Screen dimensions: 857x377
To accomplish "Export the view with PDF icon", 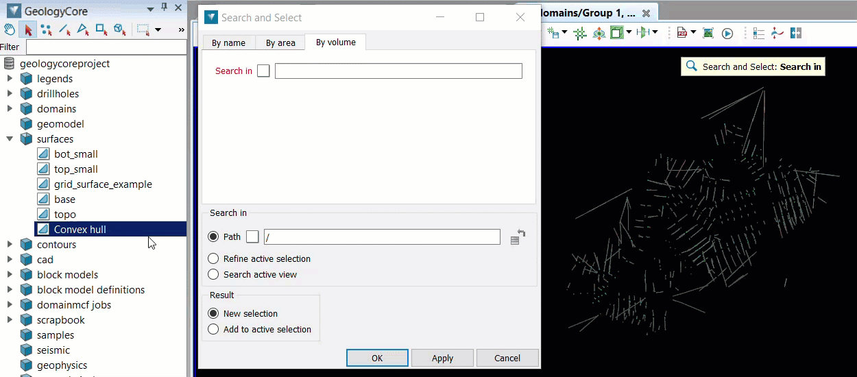I will click(683, 32).
